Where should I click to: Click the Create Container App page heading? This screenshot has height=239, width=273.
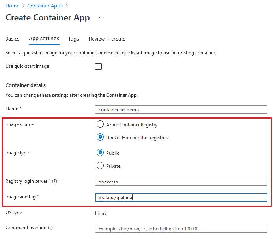[48, 18]
